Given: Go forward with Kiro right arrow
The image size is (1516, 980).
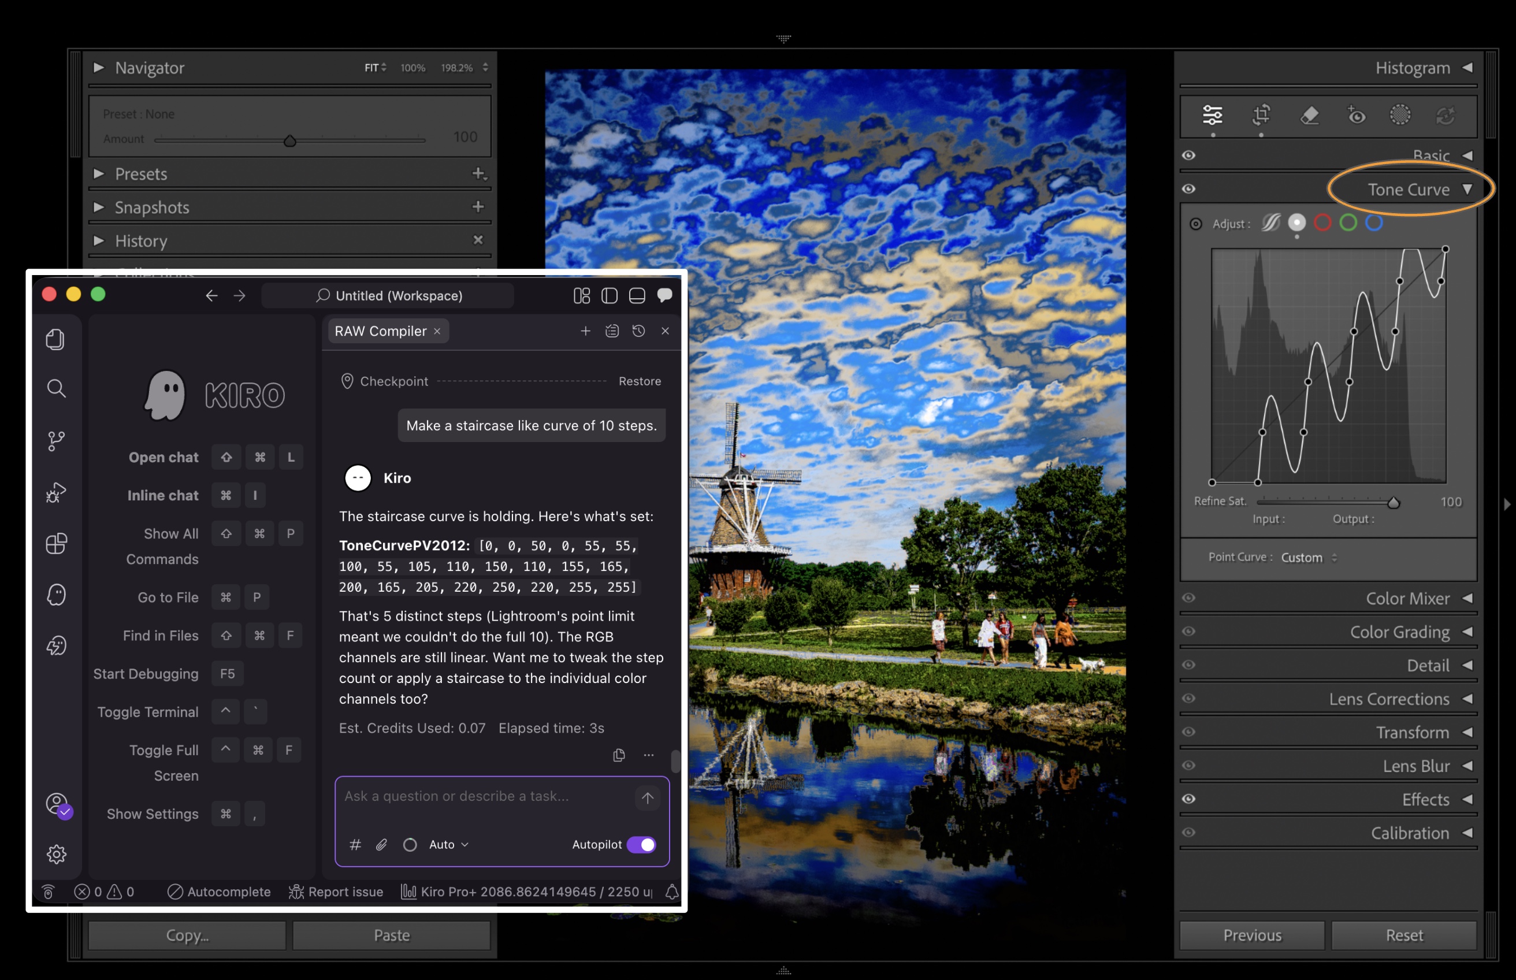Looking at the screenshot, I should [239, 295].
